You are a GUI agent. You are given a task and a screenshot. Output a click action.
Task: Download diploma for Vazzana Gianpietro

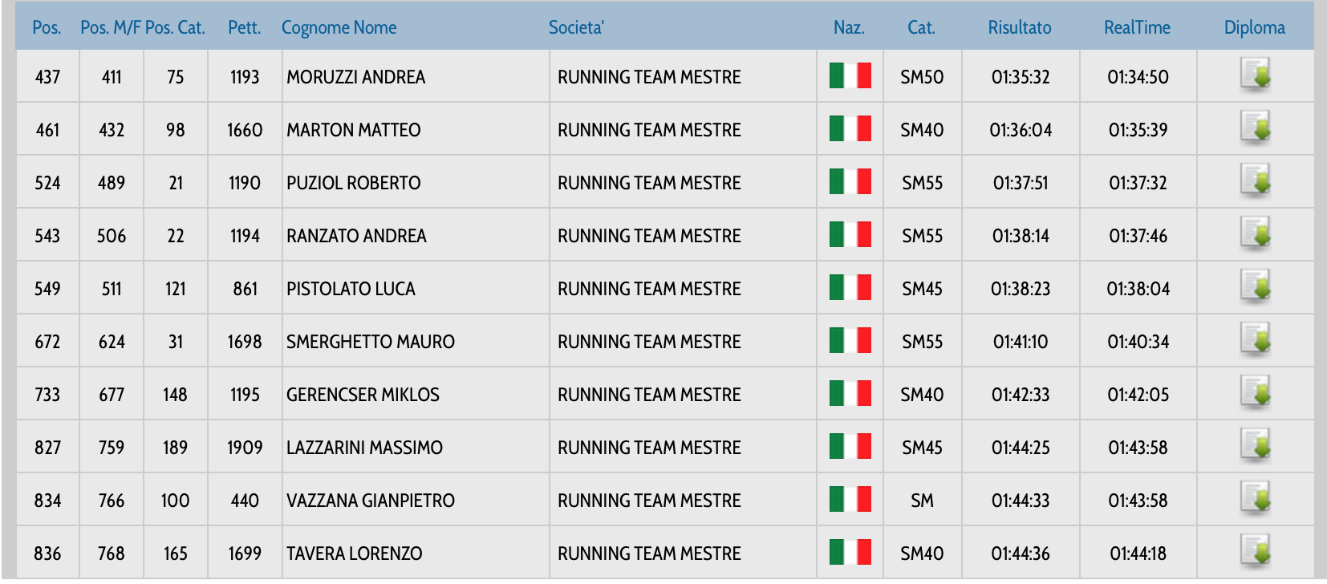[x=1255, y=500]
